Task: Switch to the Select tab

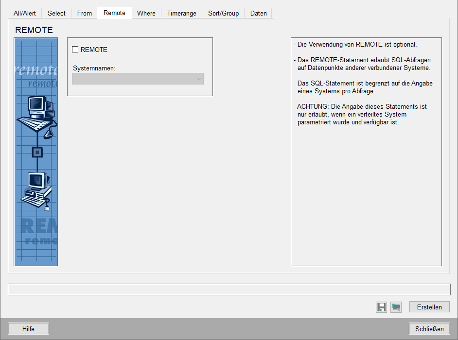Action: pos(56,14)
